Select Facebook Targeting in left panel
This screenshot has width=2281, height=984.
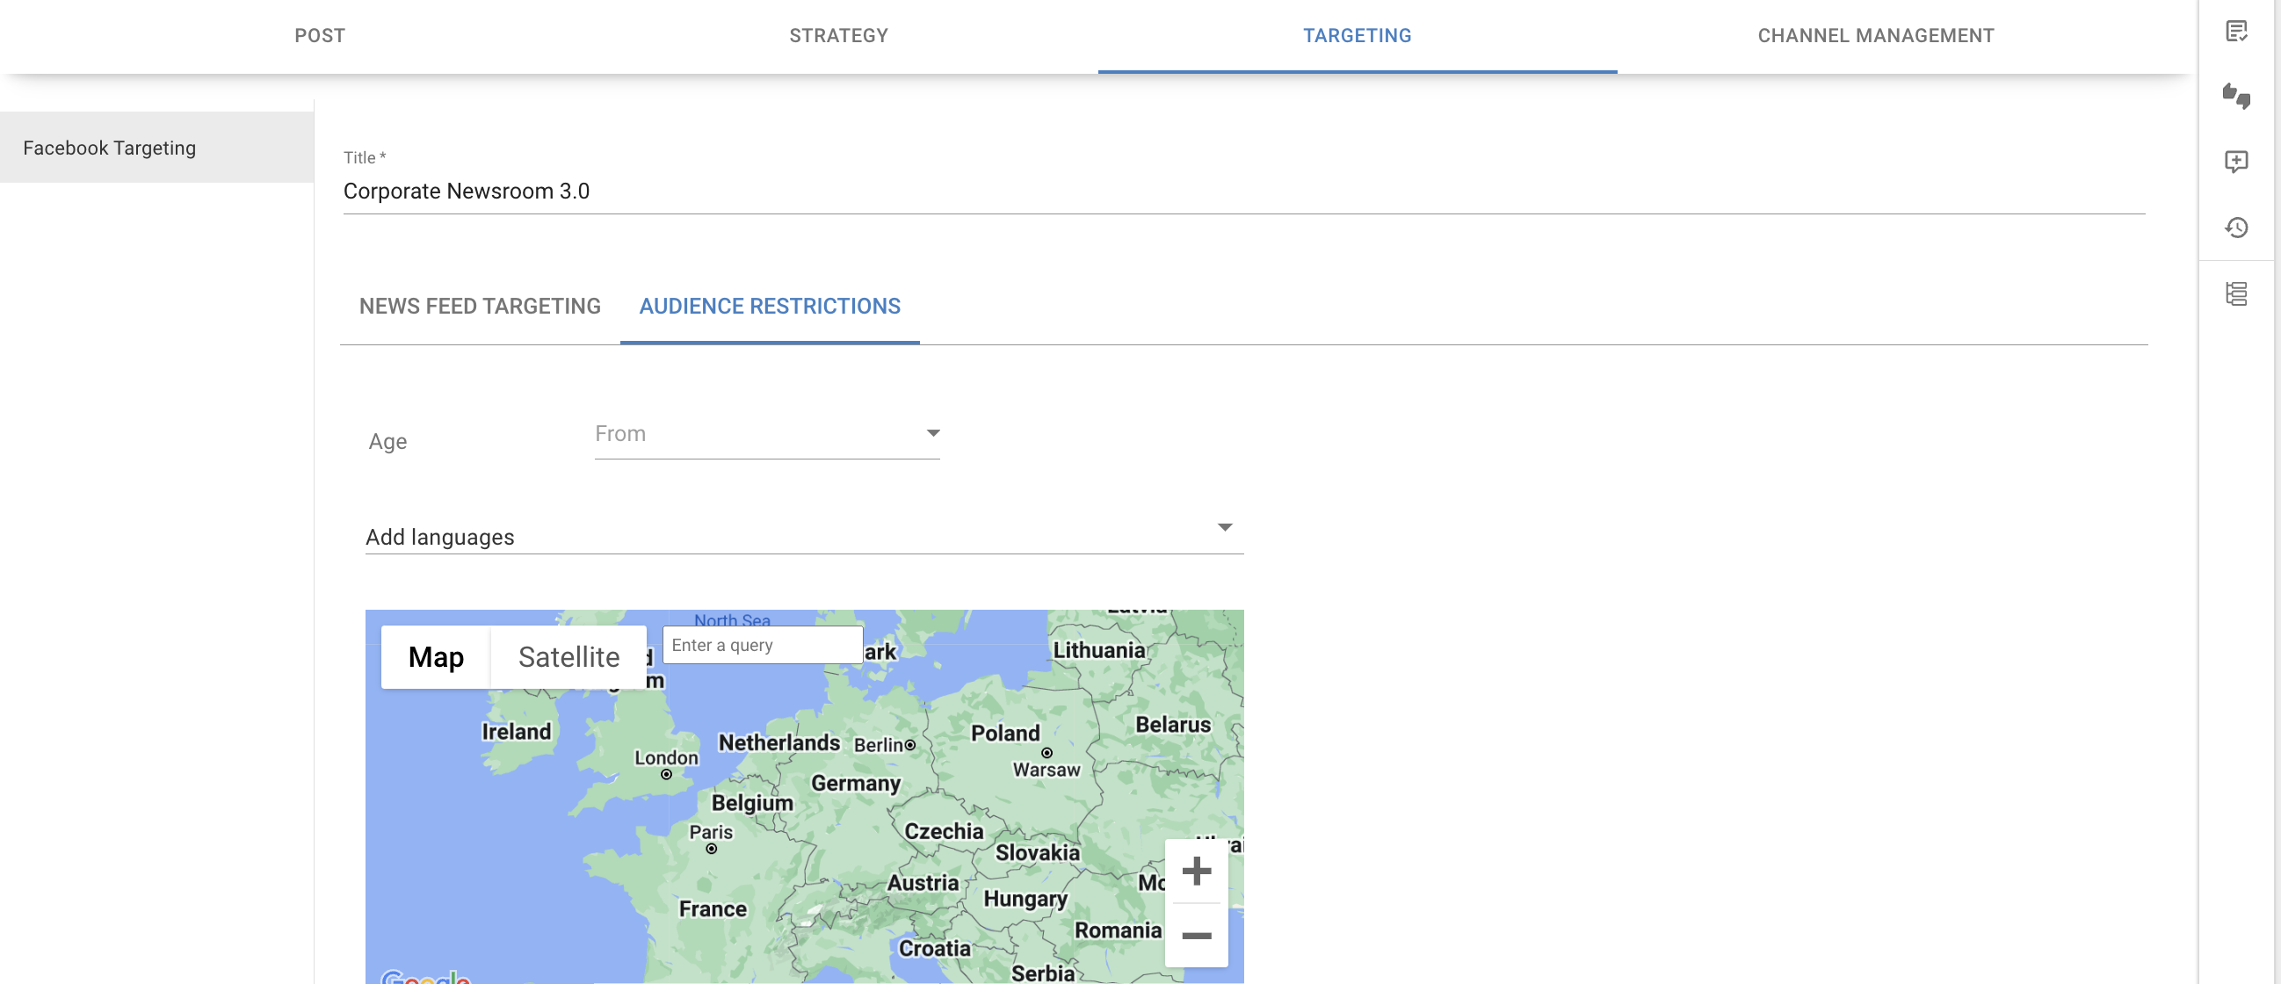click(x=110, y=148)
